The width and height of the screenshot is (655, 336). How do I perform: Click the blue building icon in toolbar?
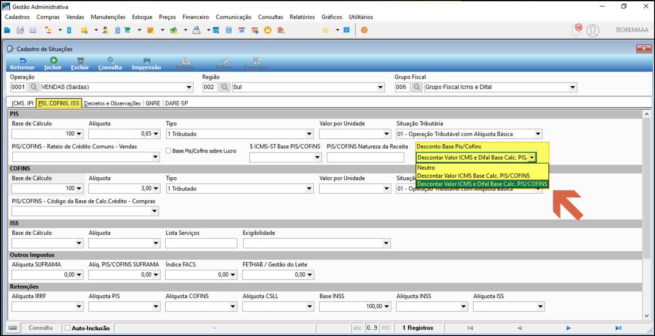click(x=7, y=30)
